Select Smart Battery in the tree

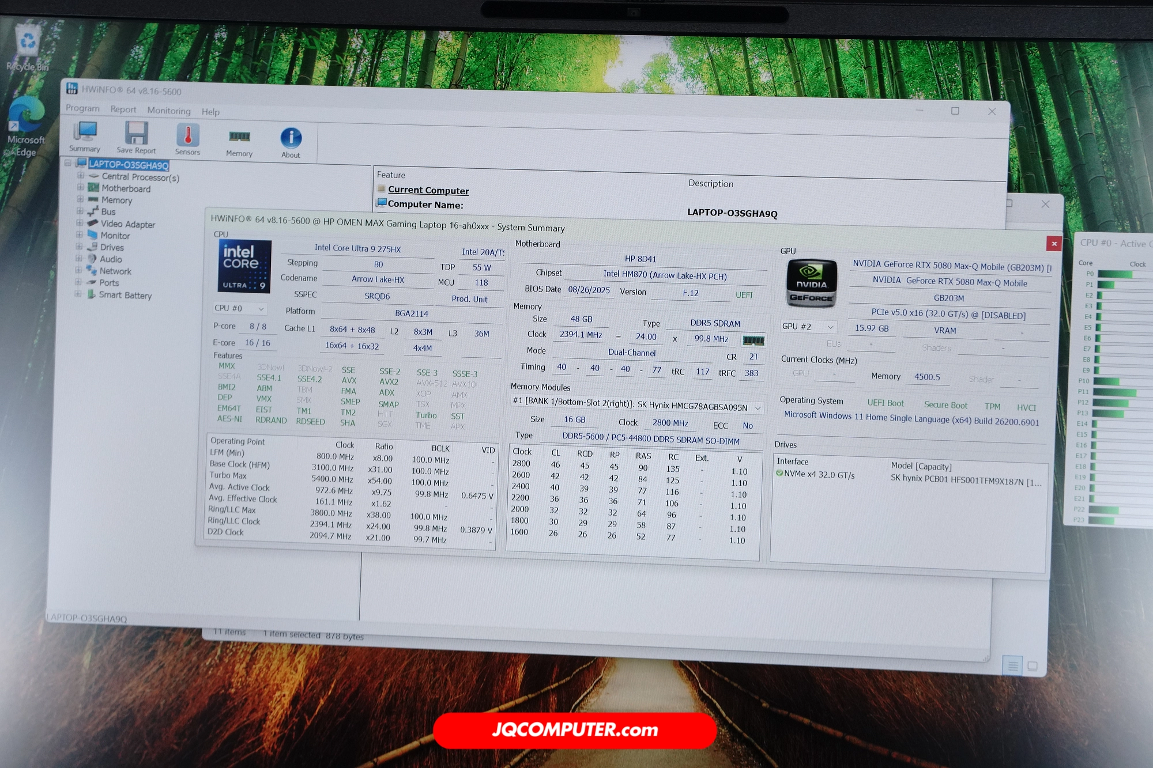coord(125,295)
